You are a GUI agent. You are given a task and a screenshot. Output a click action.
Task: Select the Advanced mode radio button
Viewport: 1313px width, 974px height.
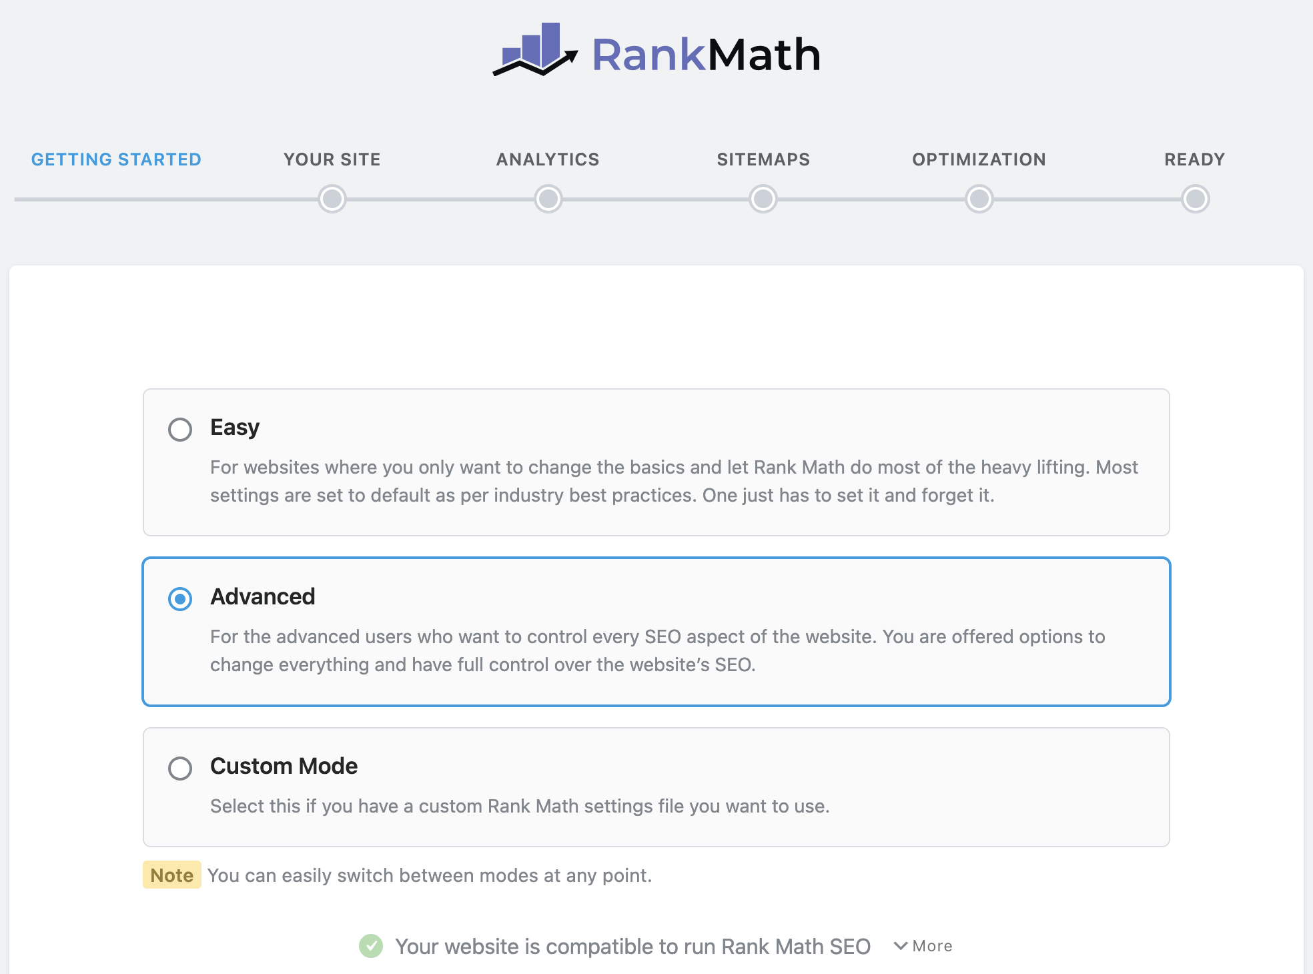(x=180, y=598)
